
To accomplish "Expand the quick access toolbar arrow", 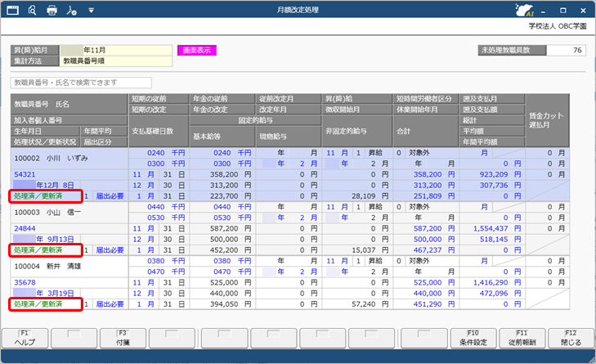I will [91, 11].
